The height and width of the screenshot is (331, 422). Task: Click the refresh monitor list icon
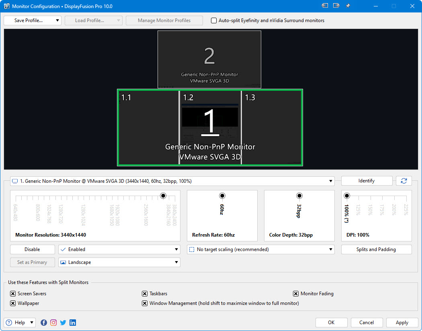404,181
